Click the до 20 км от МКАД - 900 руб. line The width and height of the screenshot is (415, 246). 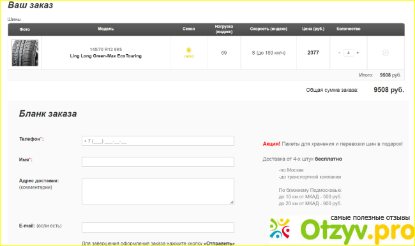click(310, 203)
